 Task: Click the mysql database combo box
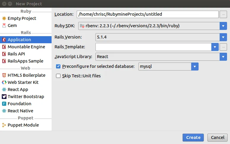[168, 67]
